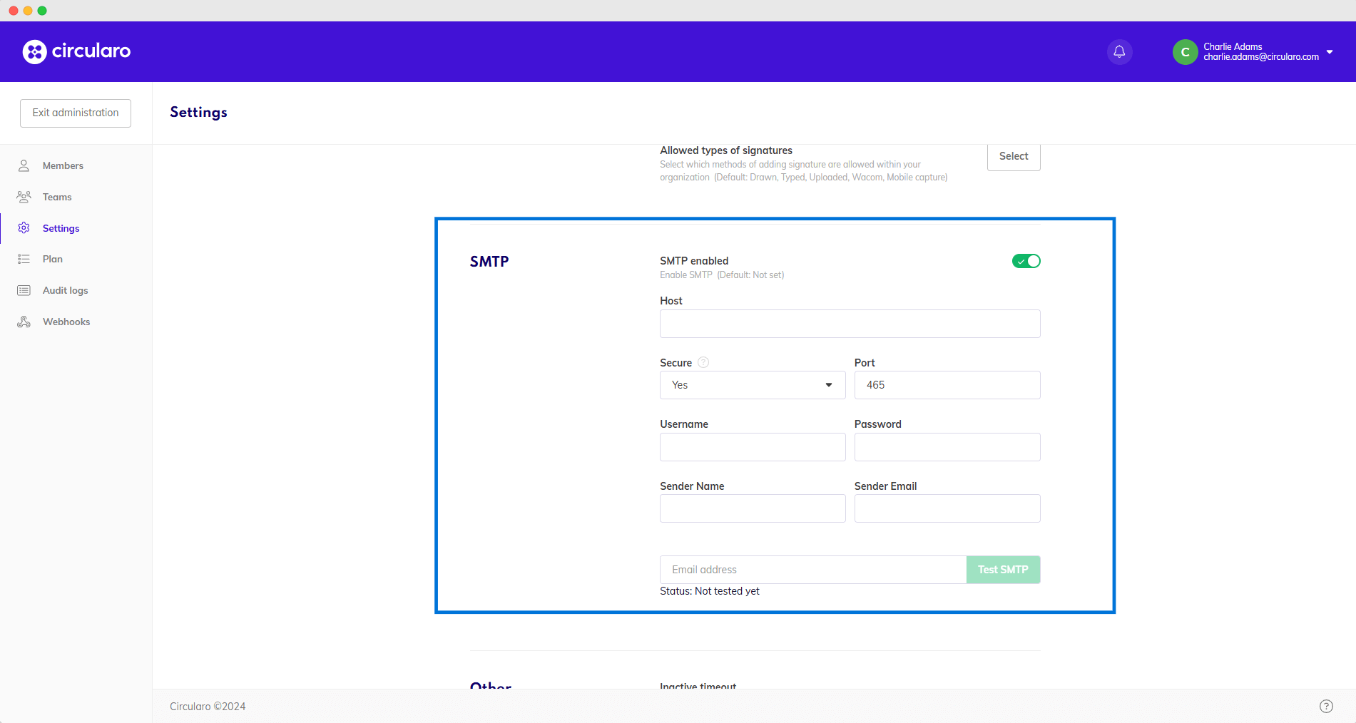1356x723 pixels.
Task: Click inside the Host input field
Action: [x=850, y=324]
